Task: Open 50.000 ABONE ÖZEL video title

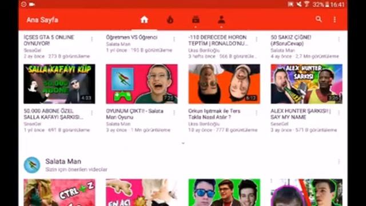Action: (x=53, y=114)
